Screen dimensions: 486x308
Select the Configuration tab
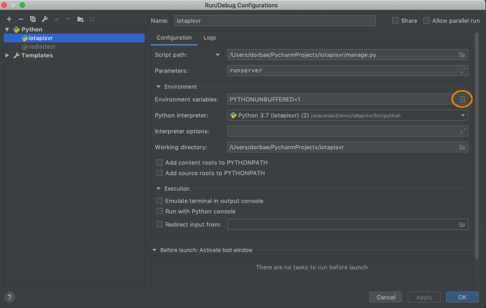click(174, 38)
